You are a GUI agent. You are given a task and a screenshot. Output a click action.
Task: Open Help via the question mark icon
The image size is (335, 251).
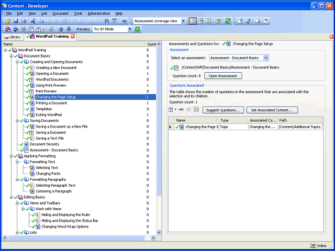click(125, 21)
